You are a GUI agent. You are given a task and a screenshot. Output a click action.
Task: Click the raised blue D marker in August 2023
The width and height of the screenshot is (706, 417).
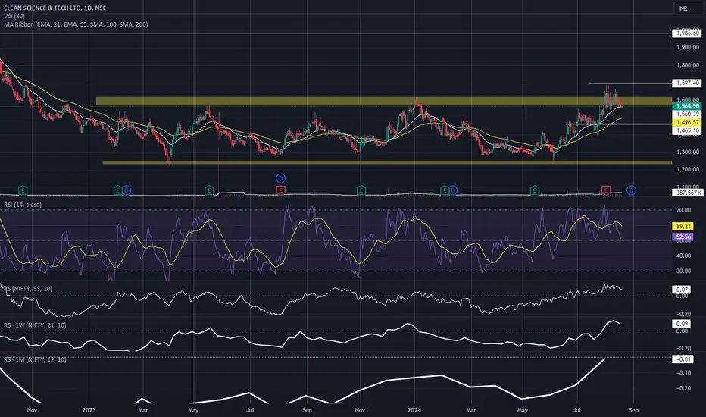point(280,178)
